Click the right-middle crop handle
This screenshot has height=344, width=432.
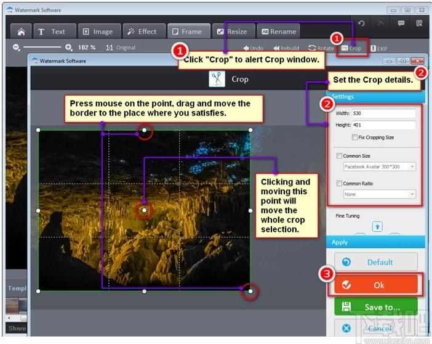pyautogui.click(x=250, y=211)
